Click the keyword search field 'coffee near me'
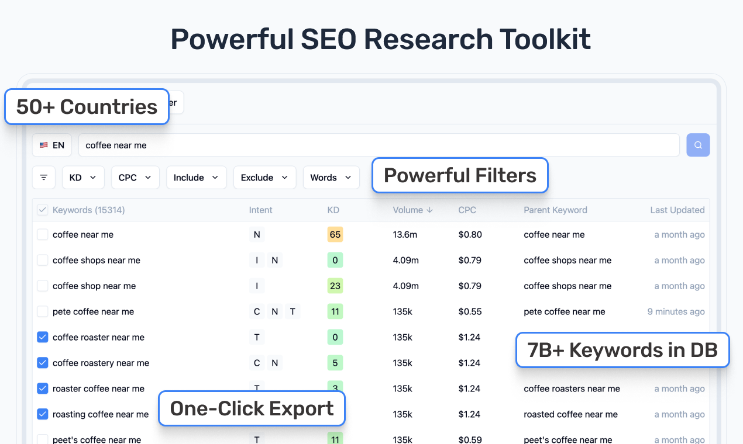Viewport: 743px width, 444px height. tap(379, 145)
